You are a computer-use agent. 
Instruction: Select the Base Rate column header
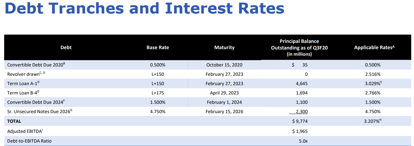(157, 48)
